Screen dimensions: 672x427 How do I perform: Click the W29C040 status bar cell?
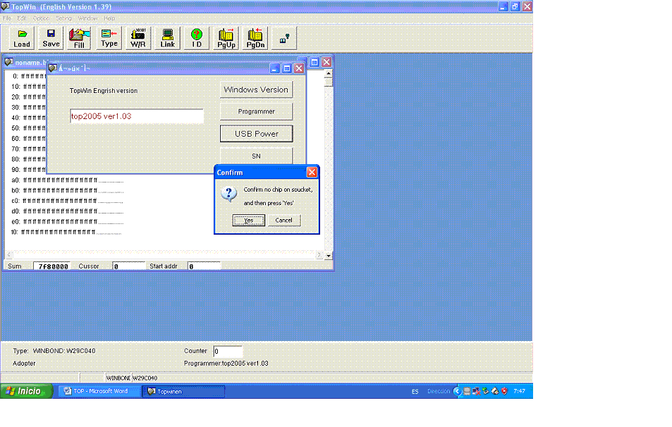click(145, 378)
